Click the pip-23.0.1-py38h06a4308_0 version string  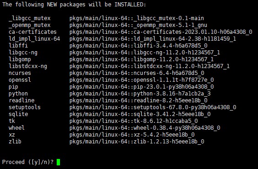click(x=173, y=87)
